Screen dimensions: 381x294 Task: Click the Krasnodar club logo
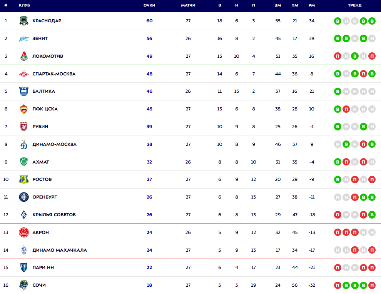tap(24, 21)
